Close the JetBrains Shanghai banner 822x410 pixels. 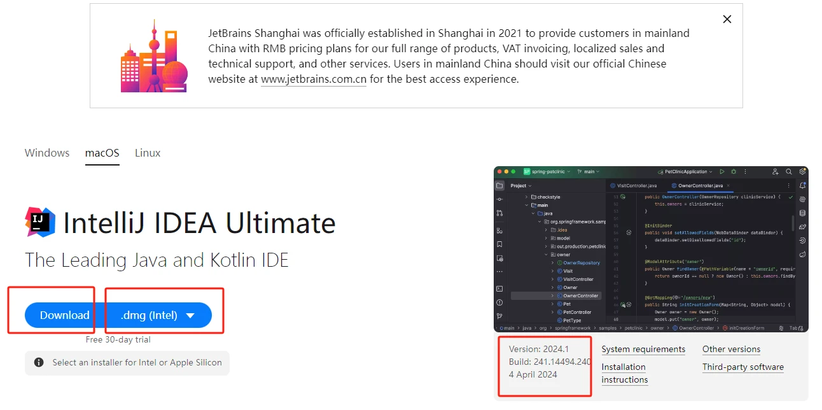click(727, 19)
